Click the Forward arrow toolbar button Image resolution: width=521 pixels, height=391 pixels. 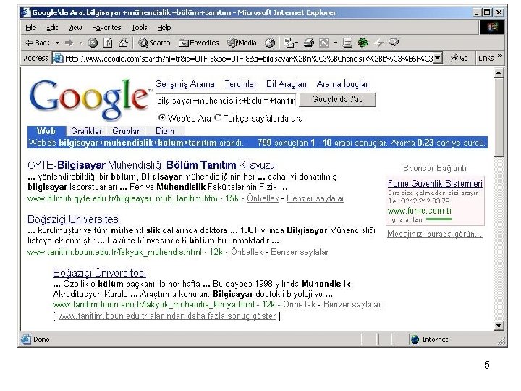(69, 43)
